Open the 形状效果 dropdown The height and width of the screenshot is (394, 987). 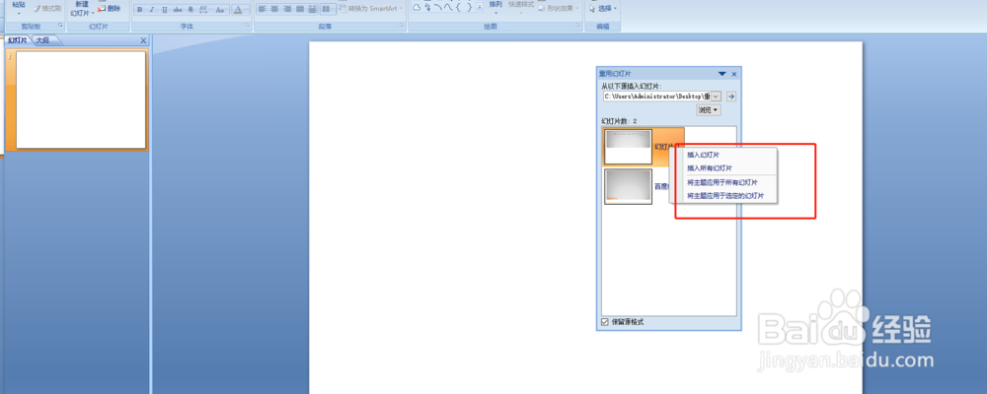point(559,8)
